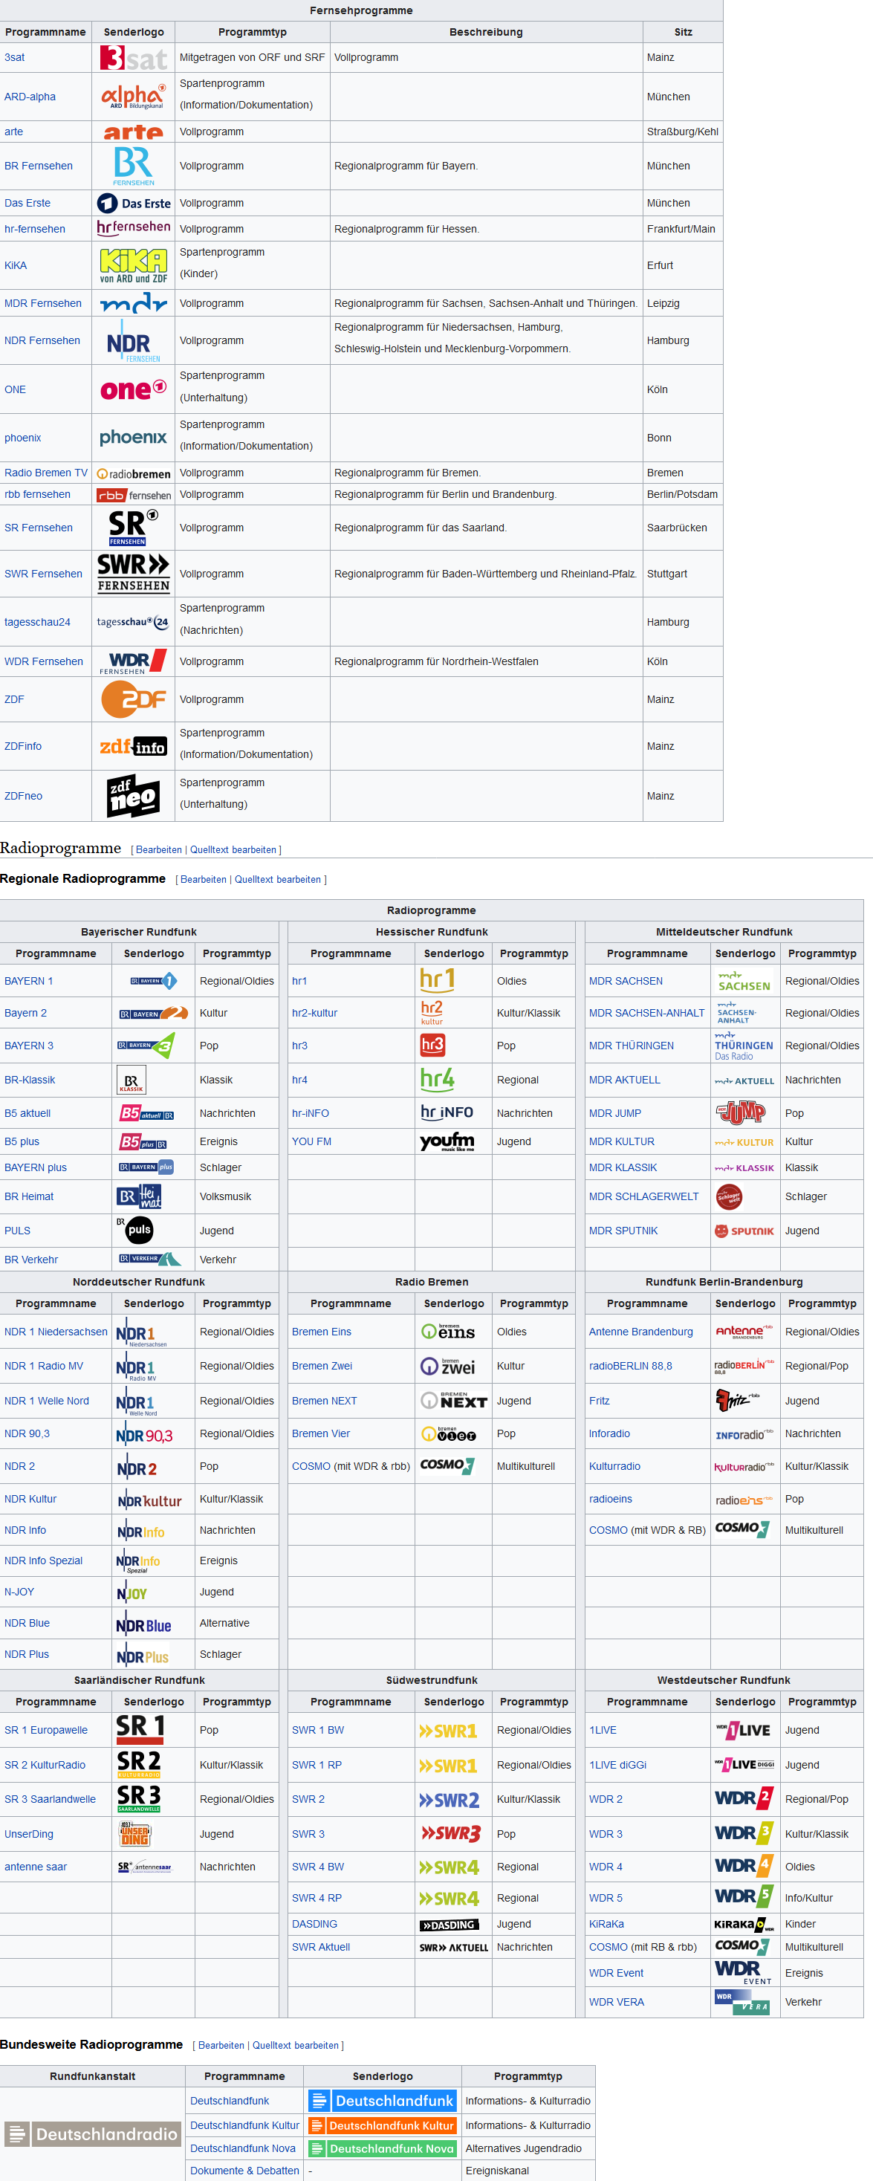
Task: Click the large Deutschlandradio logo
Action: (93, 2134)
